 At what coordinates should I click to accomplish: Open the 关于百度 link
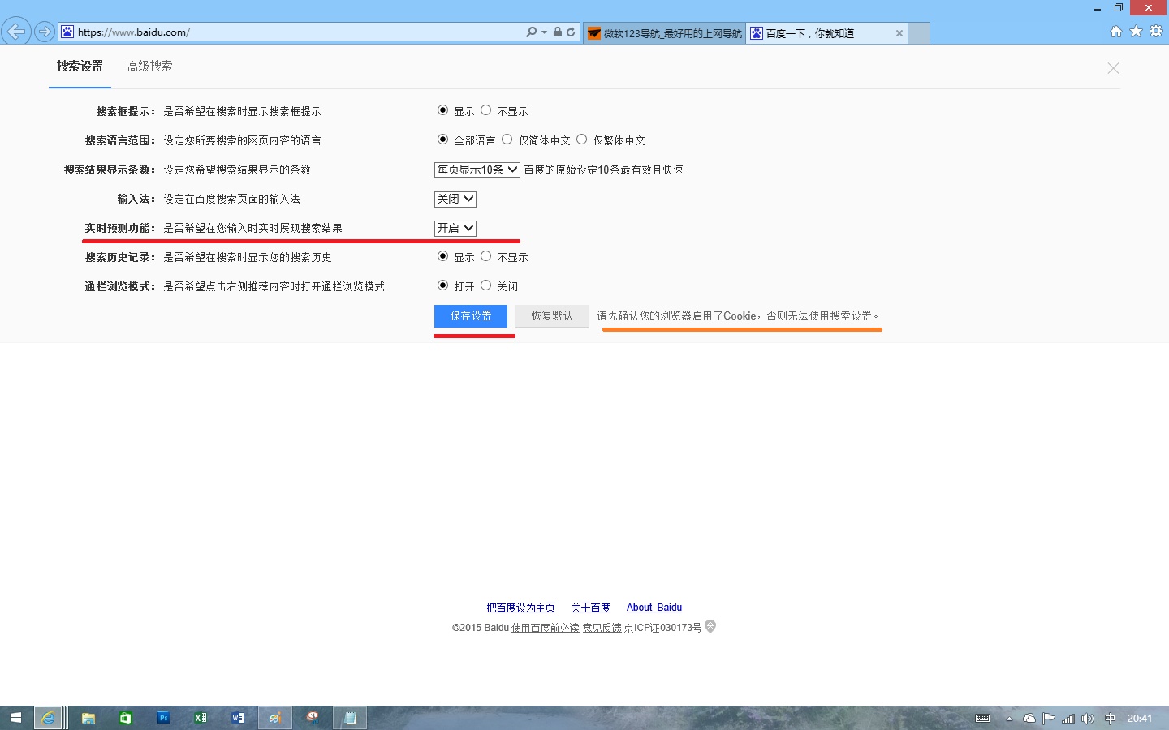click(x=590, y=608)
